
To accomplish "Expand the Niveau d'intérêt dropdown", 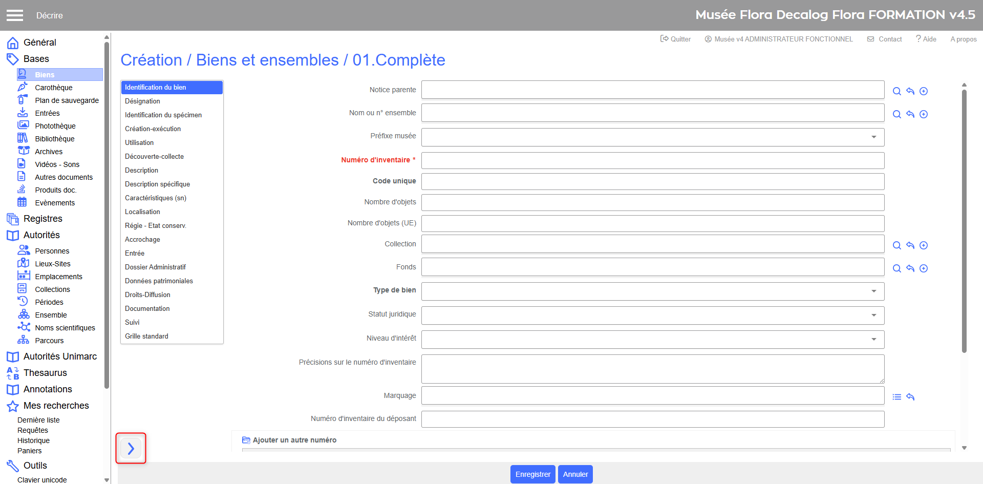I will [873, 340].
